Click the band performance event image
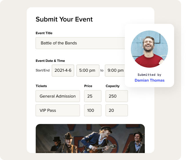Image resolution: width=186 pixels, height=160 pixels. [x=90, y=139]
